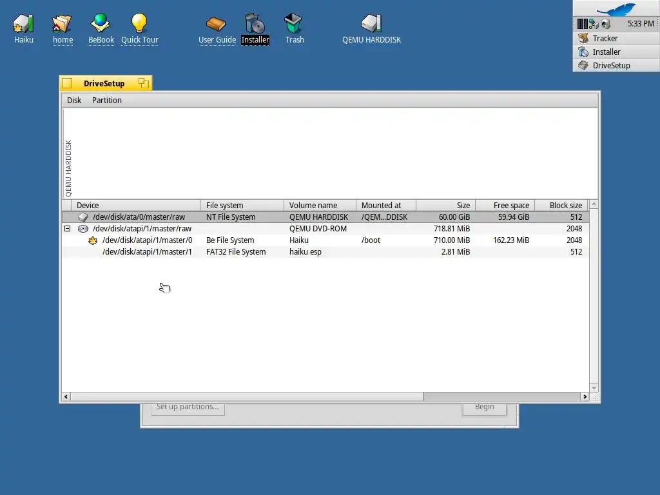The height and width of the screenshot is (495, 660).
Task: Click the QEMU DVD-ROM volume name
Action: 318,229
